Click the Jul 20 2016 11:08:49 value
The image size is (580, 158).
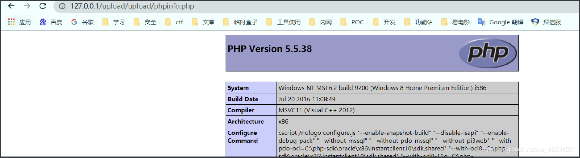point(307,99)
